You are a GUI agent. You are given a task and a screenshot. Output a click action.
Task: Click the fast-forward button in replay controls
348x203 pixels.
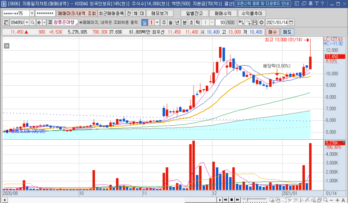click(237, 200)
